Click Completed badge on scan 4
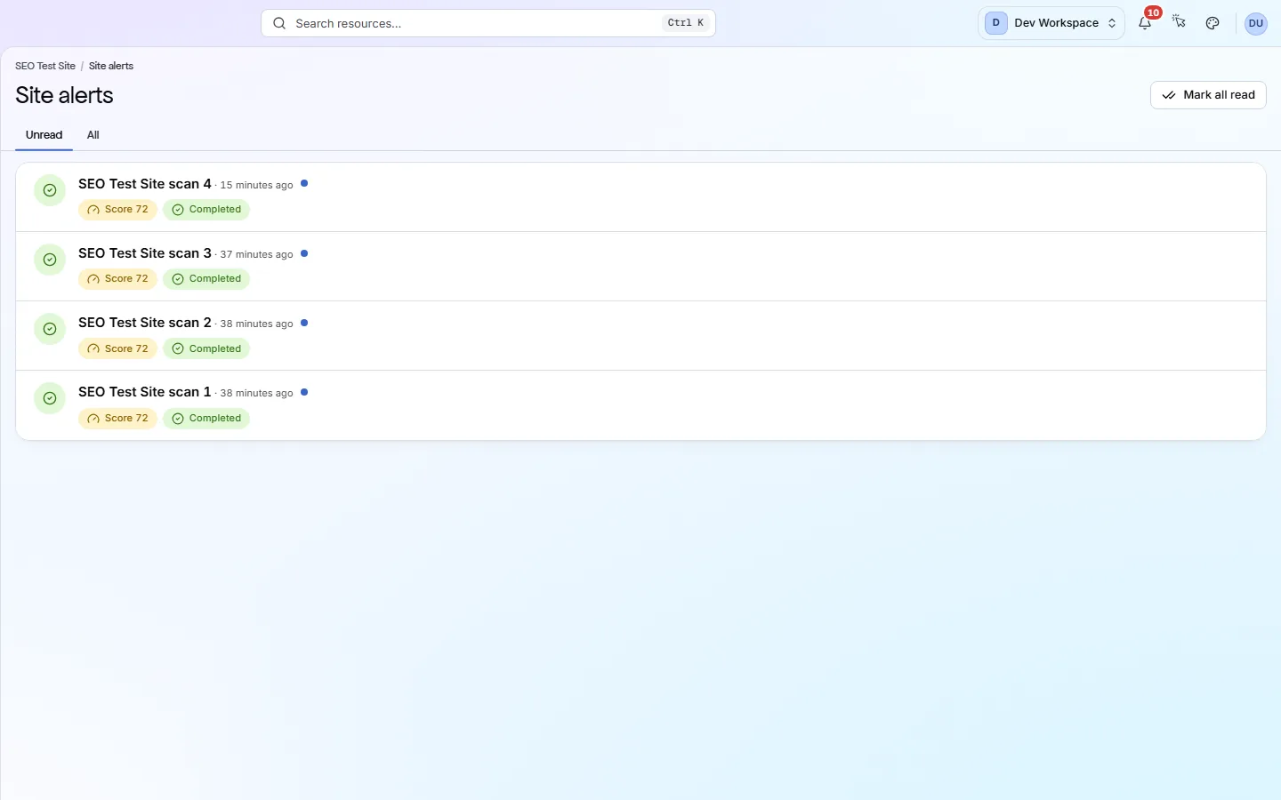The width and height of the screenshot is (1281, 800). (206, 210)
